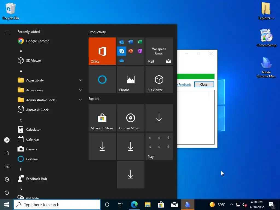This screenshot has height=210, width=280.
Task: Open Google Chrome from Recently added
Action: 50,41
